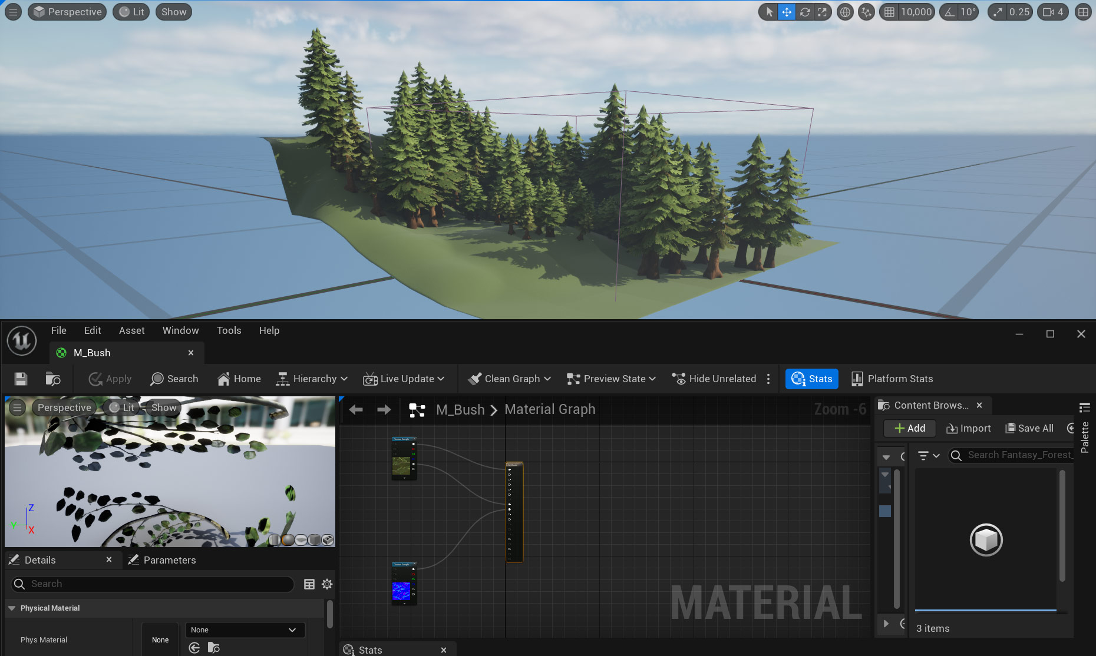Screen dimensions: 1096x656
Task: Open the Preview State dropdown
Action: (610, 379)
